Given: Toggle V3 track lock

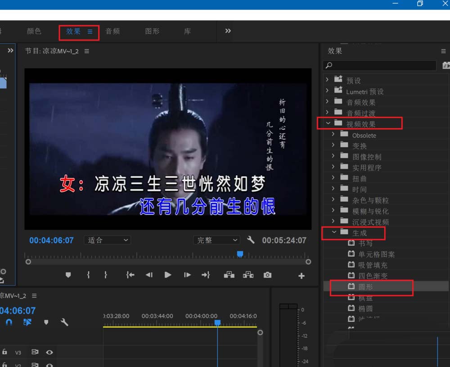Looking at the screenshot, I should [x=4, y=352].
